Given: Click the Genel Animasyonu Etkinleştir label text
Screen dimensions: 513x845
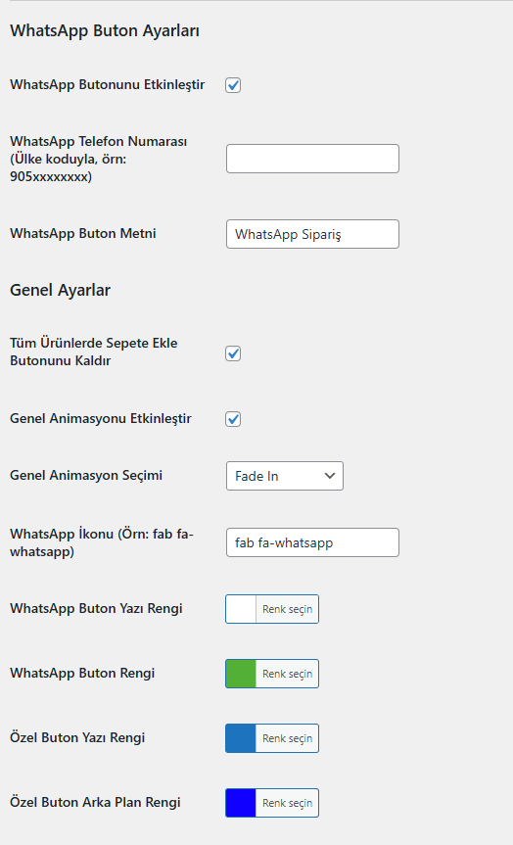Looking at the screenshot, I should tap(101, 419).
